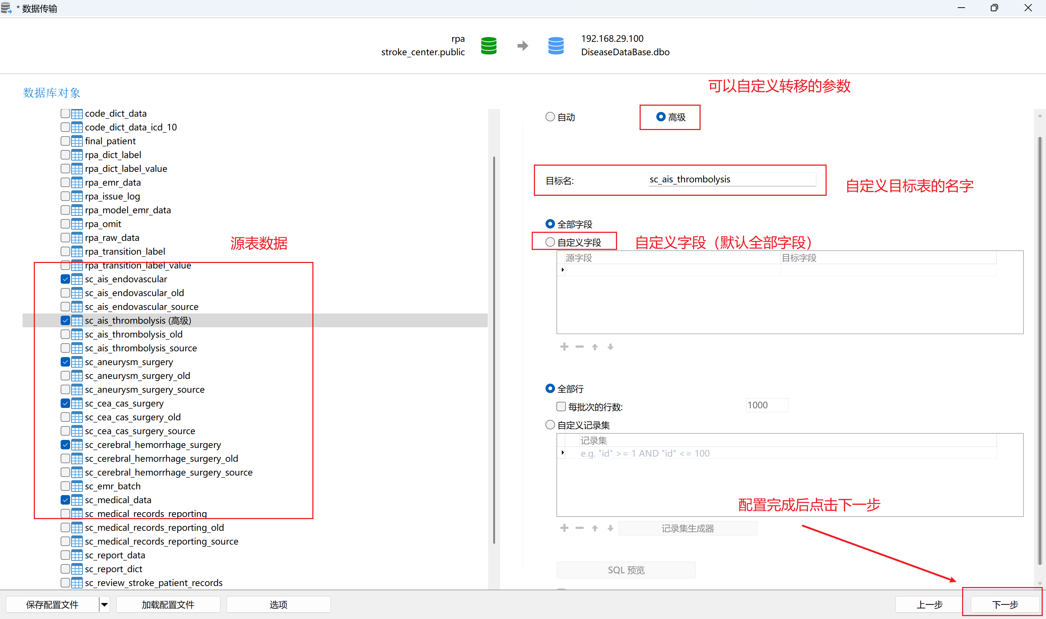Move record set down next to 记录集生成器
Screen dimensions: 1046x619
pos(610,528)
